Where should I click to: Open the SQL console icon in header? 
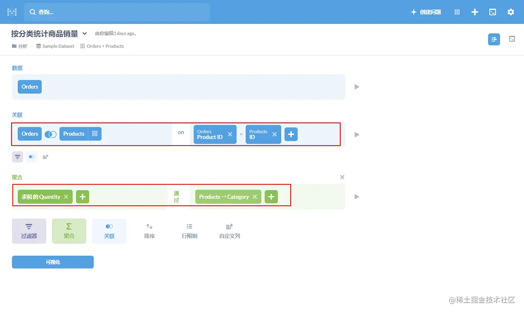pyautogui.click(x=493, y=12)
